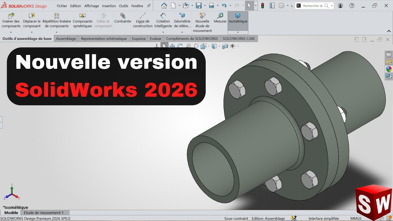Open the Options gear dropdown arrow
This screenshot has width=393, height=221.
pos(288,6)
